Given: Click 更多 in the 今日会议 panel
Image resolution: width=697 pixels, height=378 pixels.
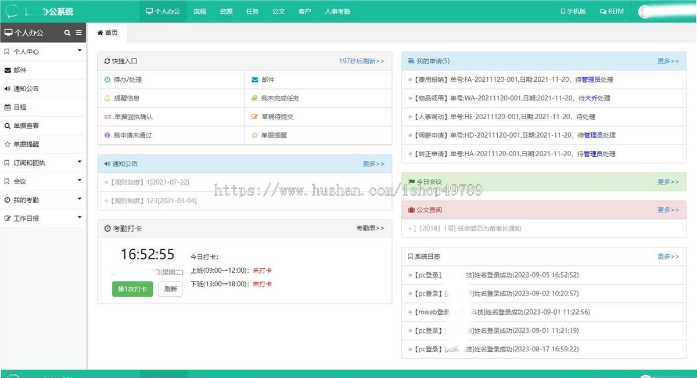Looking at the screenshot, I should pyautogui.click(x=668, y=182).
